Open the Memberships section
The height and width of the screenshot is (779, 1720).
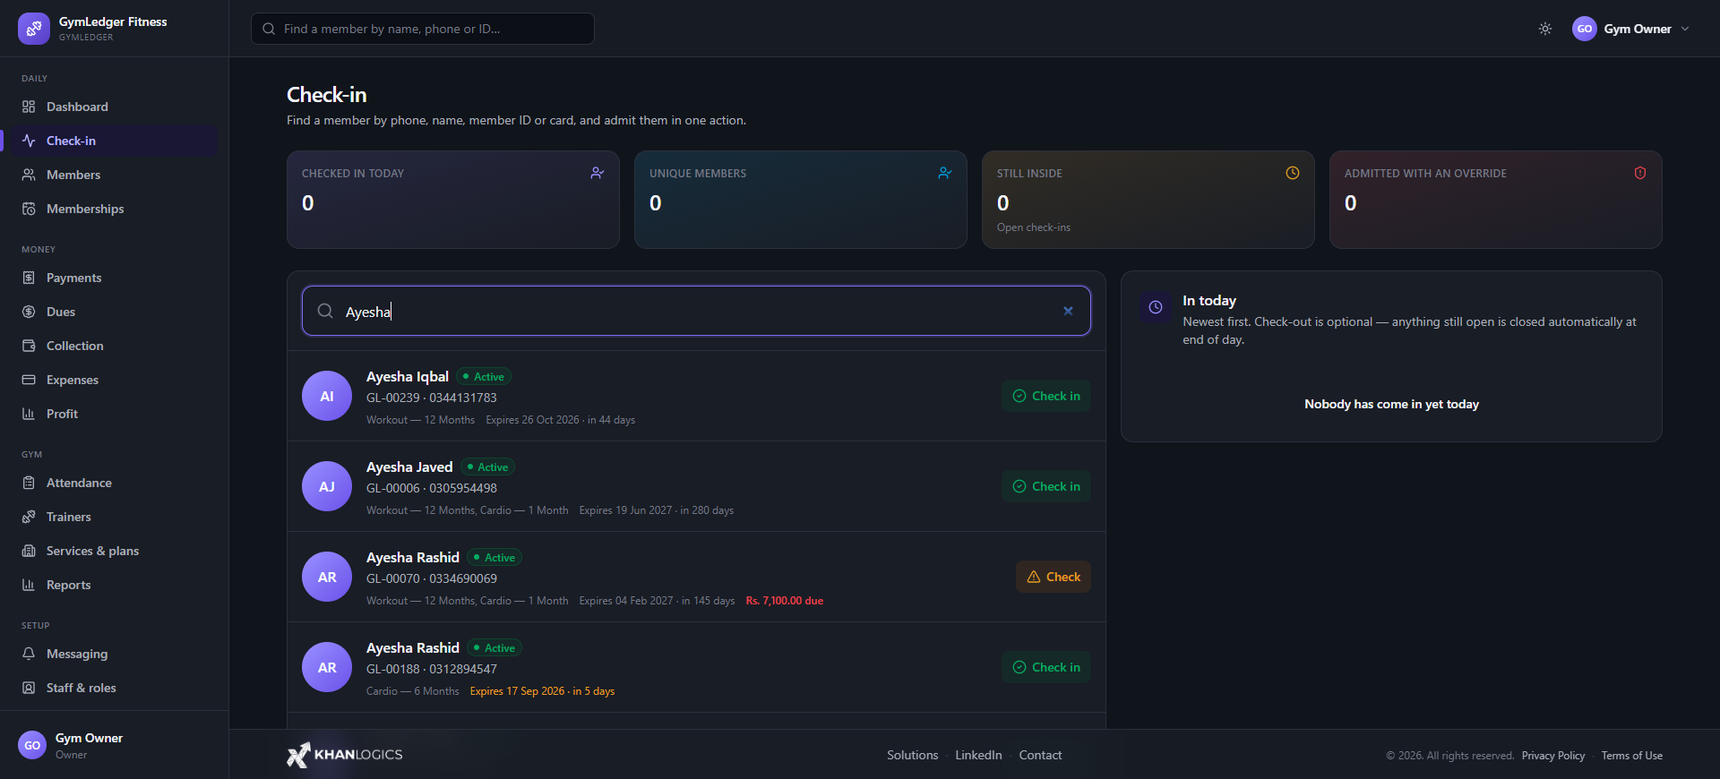click(x=115, y=209)
